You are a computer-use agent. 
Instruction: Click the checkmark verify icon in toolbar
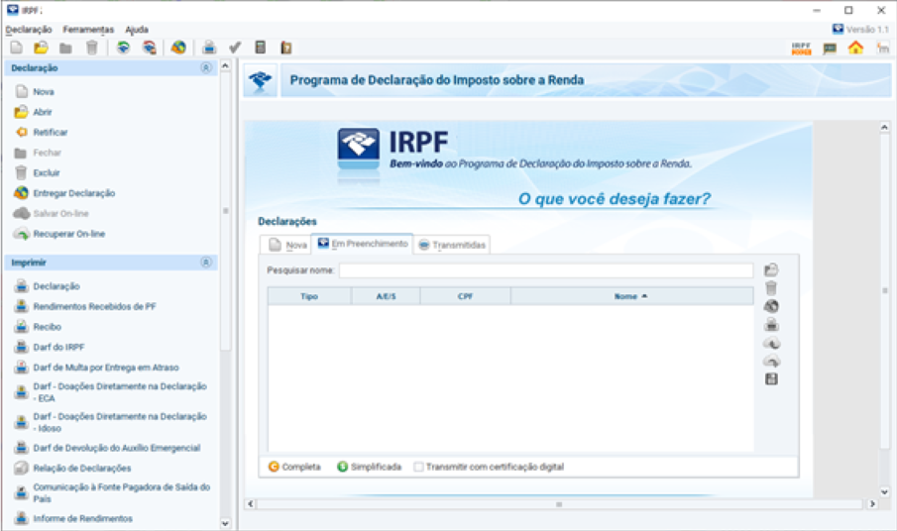tap(235, 48)
